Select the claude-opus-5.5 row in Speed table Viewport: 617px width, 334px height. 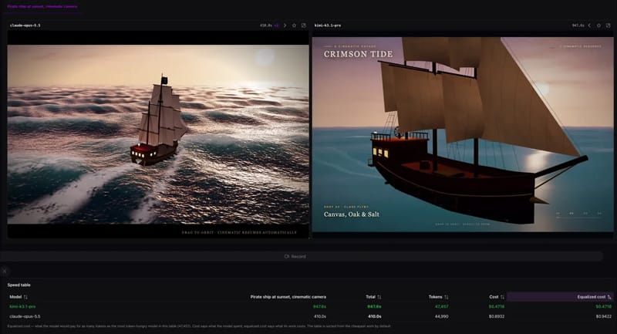pos(311,316)
